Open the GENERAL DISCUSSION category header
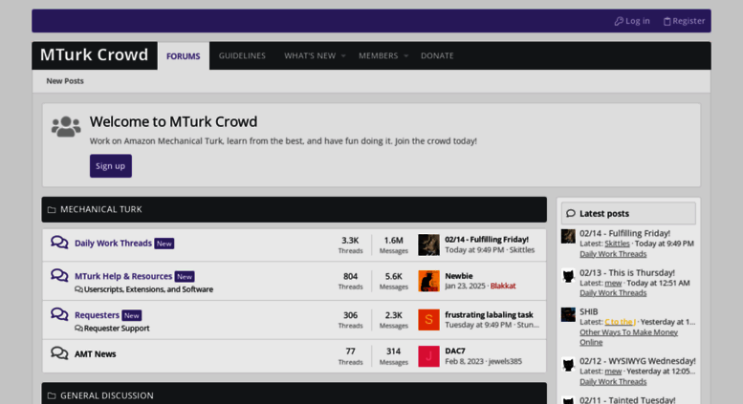 pos(107,395)
